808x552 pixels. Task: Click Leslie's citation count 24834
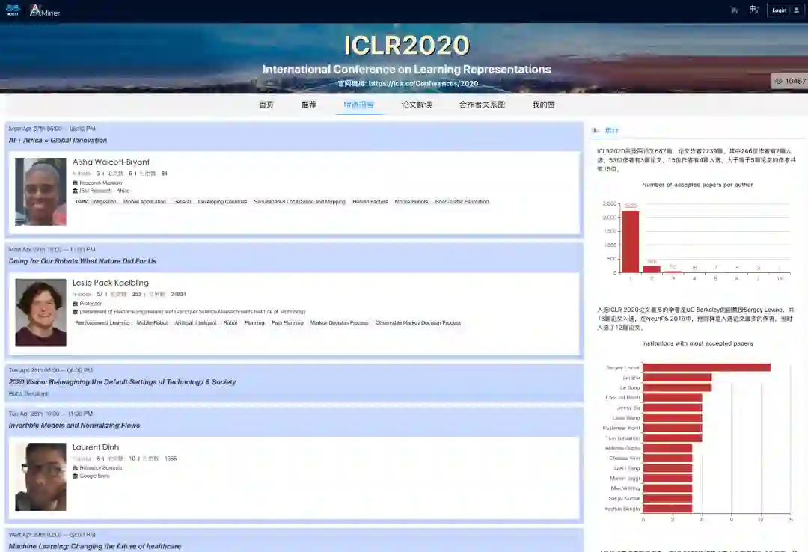click(178, 294)
